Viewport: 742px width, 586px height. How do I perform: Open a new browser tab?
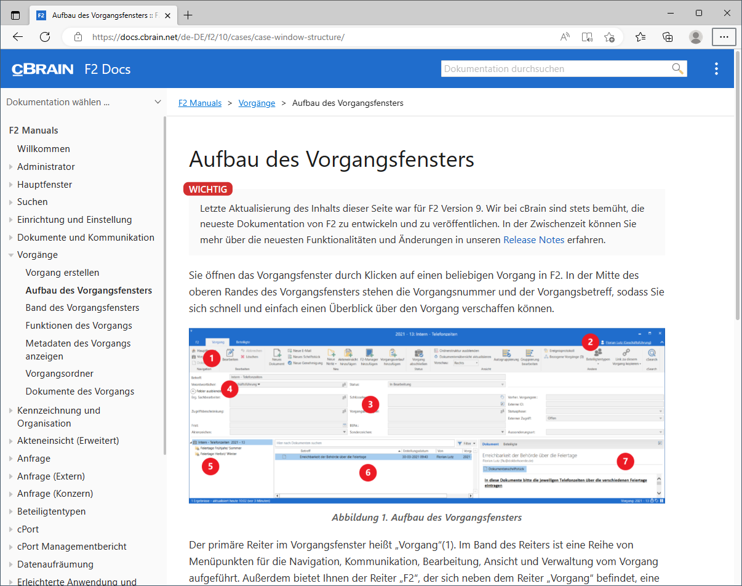click(x=188, y=15)
